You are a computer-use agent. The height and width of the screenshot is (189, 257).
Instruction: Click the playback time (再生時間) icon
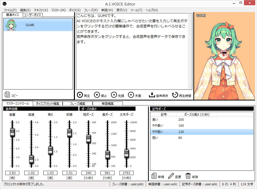(175, 95)
